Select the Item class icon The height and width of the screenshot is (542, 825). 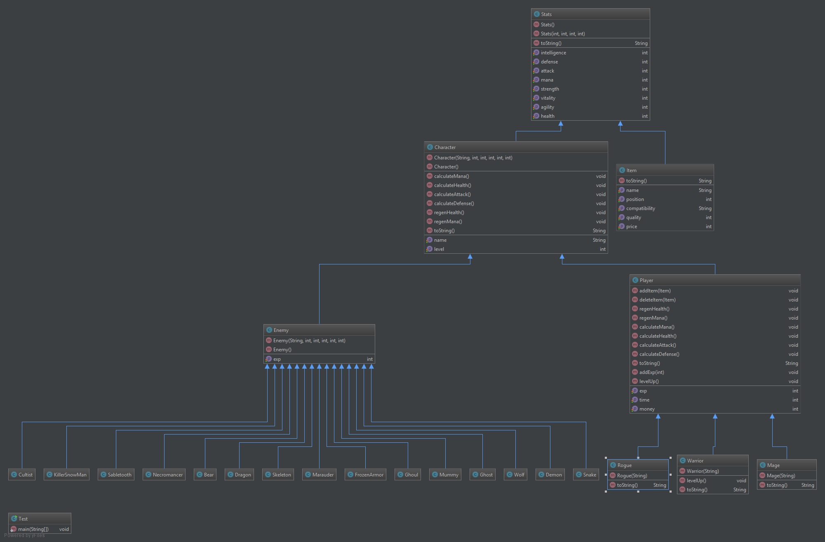point(622,170)
